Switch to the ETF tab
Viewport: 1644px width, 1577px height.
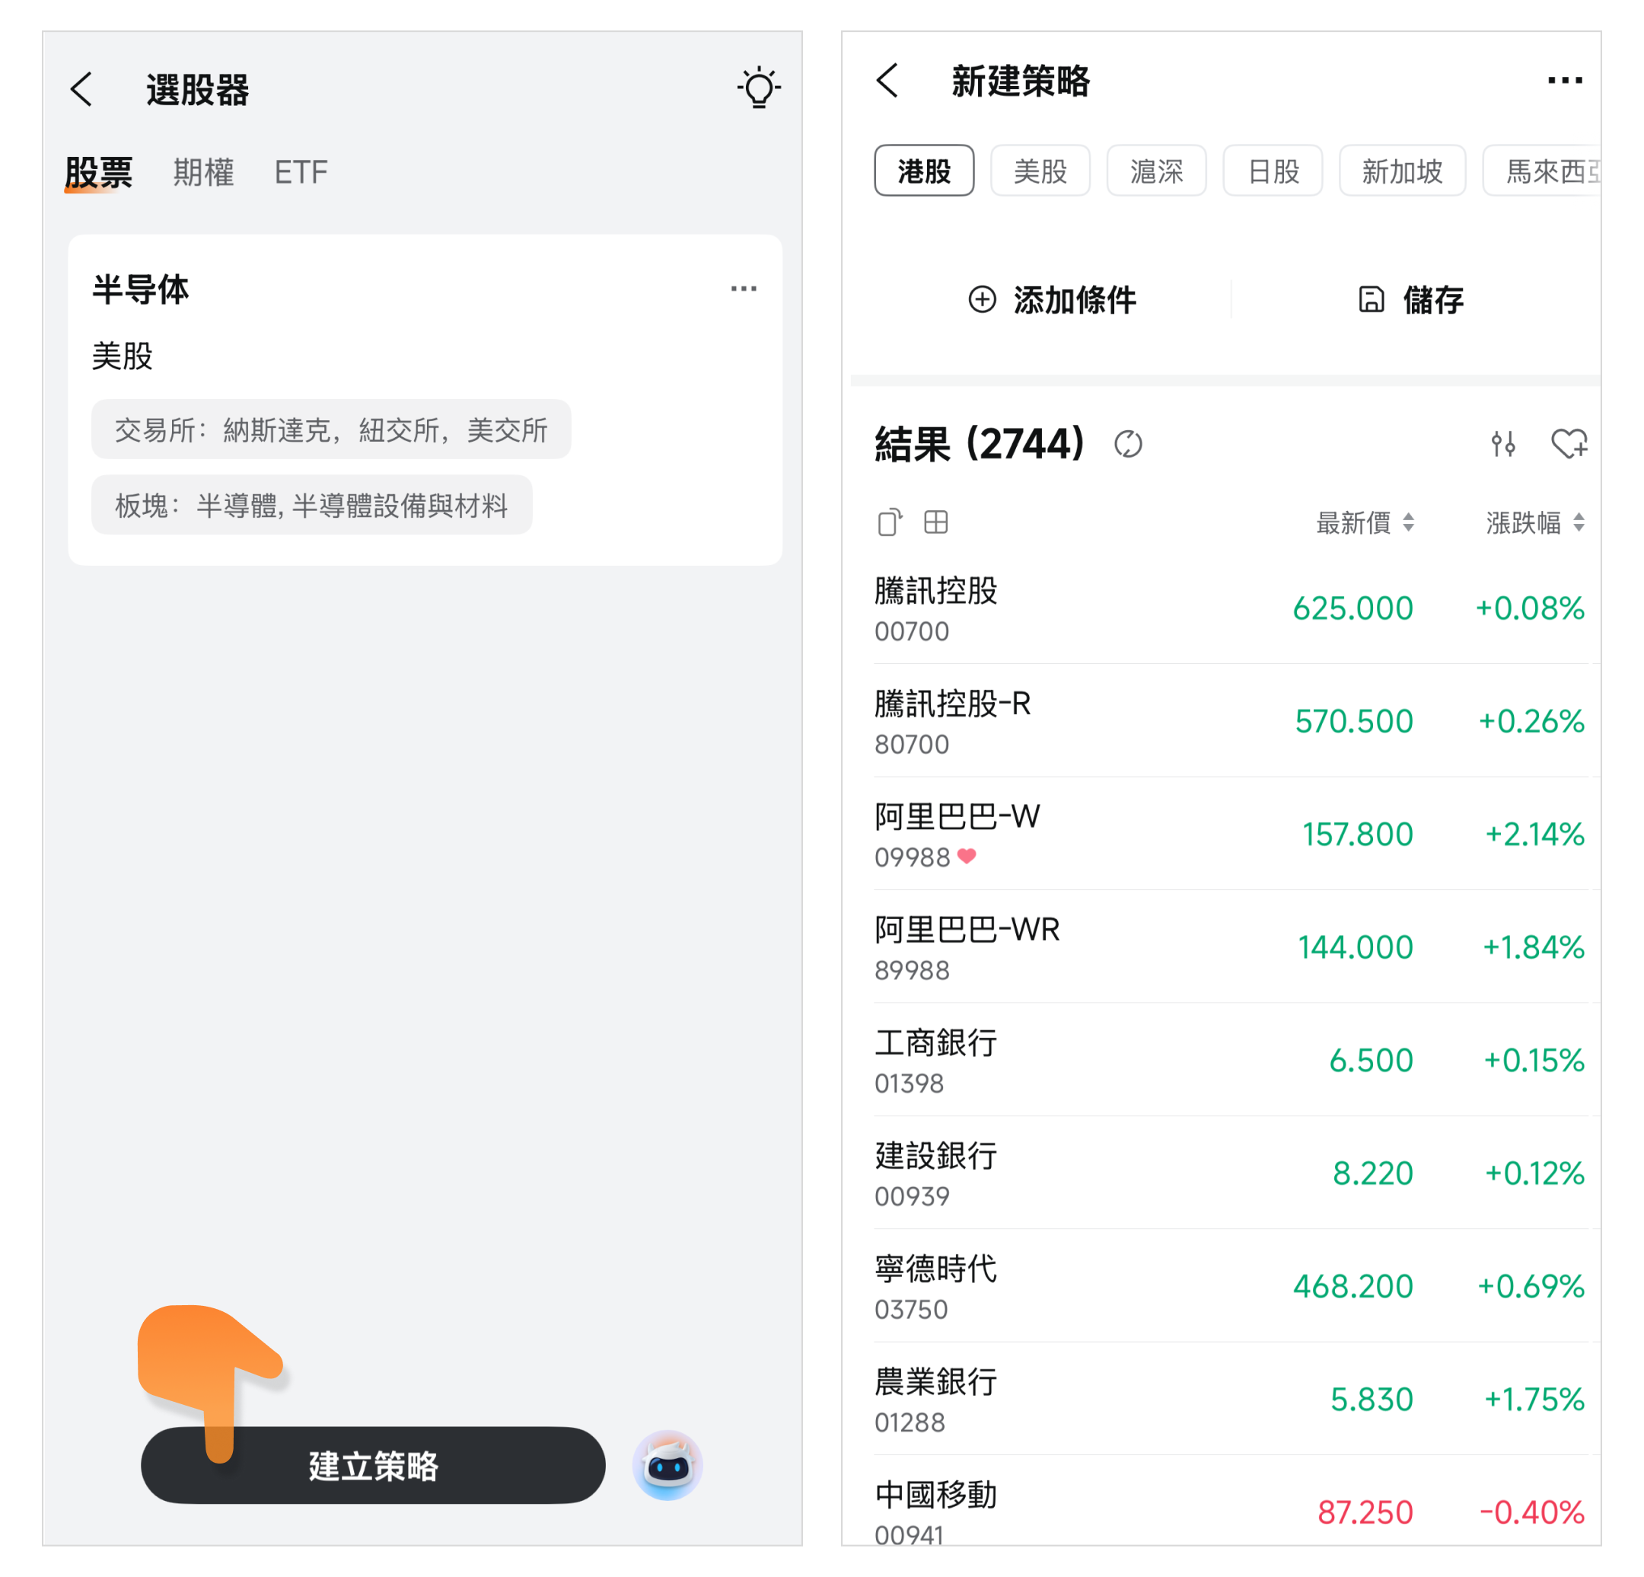(301, 172)
